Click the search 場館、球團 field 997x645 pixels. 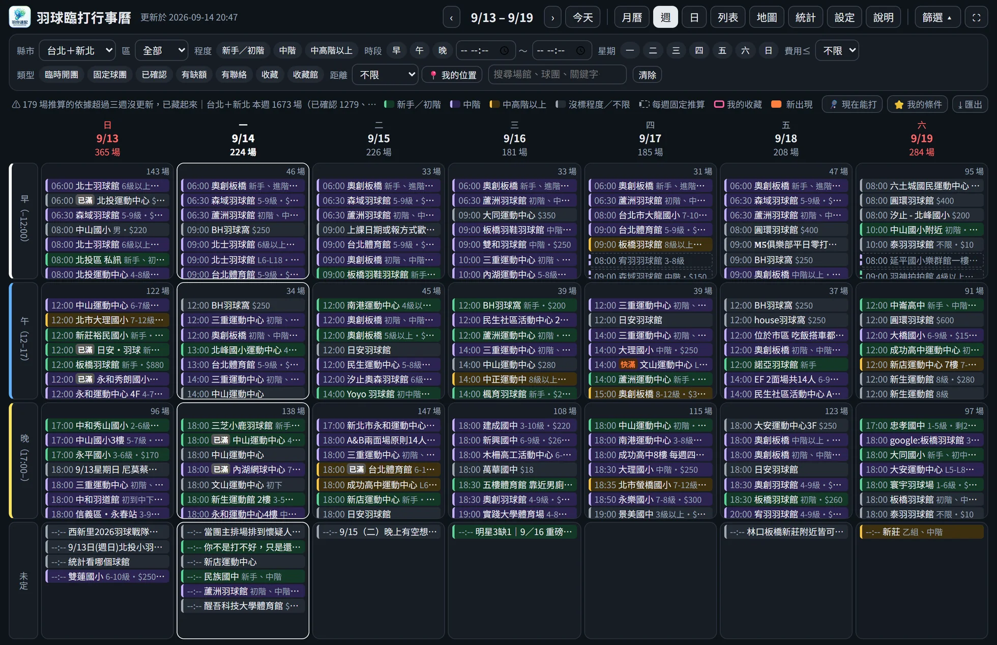[557, 74]
